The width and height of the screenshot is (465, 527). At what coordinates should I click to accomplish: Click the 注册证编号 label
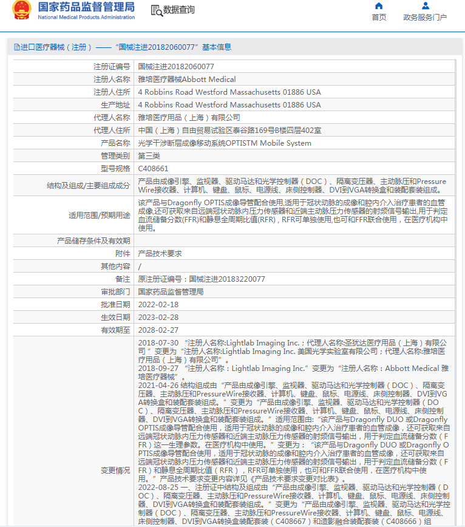(112, 67)
